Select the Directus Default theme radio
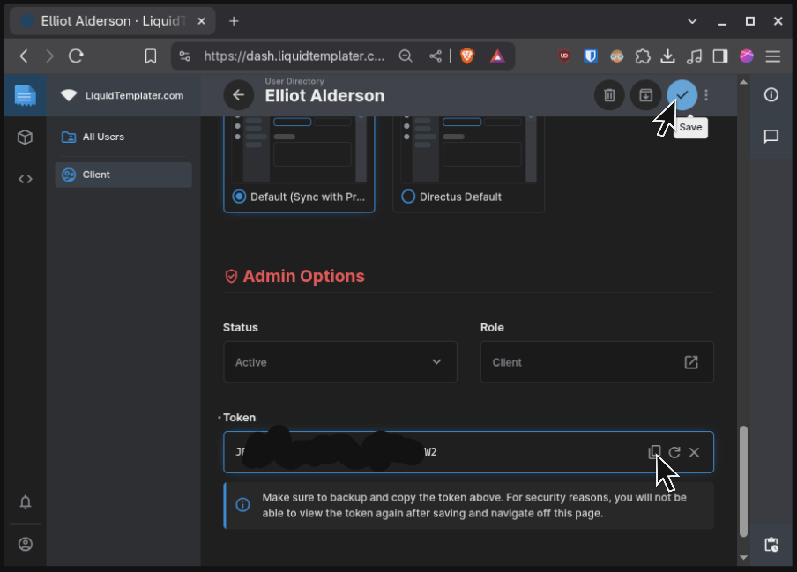Viewport: 797px width, 572px height. tap(408, 197)
